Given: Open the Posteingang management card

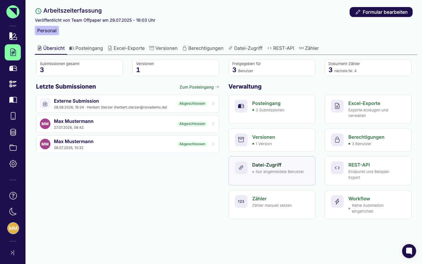Looking at the screenshot, I should click(272, 109).
